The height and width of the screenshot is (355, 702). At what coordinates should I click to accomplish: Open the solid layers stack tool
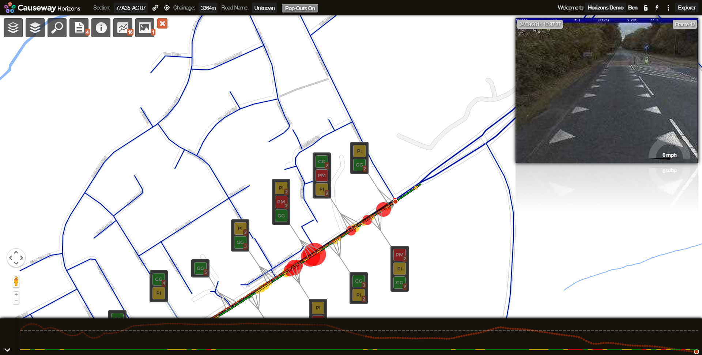[35, 28]
